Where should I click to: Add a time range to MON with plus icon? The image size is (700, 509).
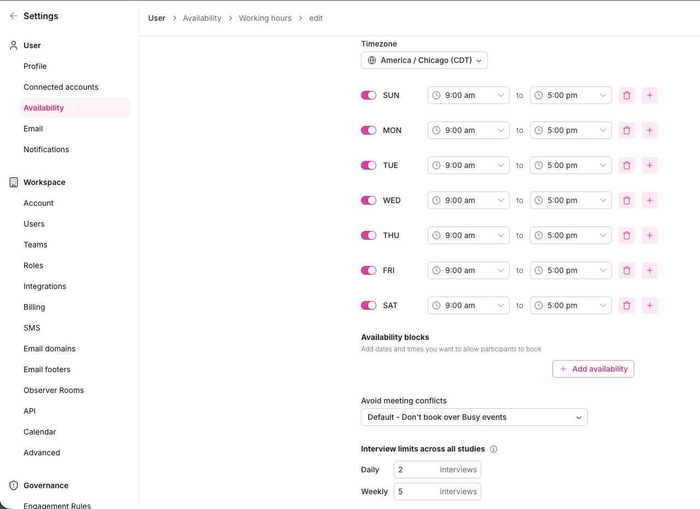pyautogui.click(x=650, y=130)
